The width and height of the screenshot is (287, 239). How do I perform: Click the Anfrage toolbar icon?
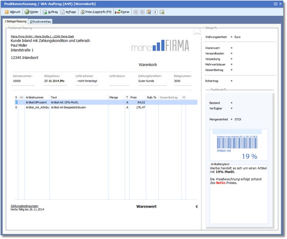click(x=68, y=12)
